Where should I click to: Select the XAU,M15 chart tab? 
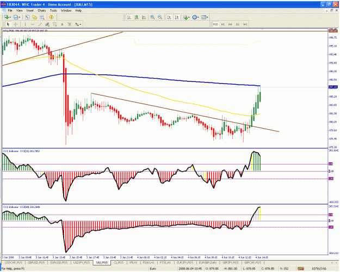tap(102, 262)
